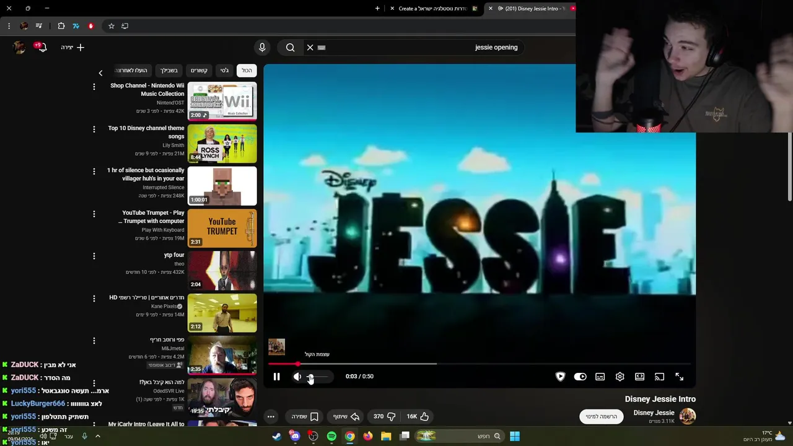
Task: Open options for ytp four video
Action: [94, 256]
